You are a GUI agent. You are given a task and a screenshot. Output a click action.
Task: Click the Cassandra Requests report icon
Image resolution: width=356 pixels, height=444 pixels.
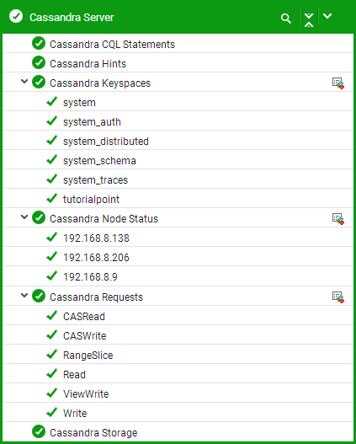click(x=337, y=297)
